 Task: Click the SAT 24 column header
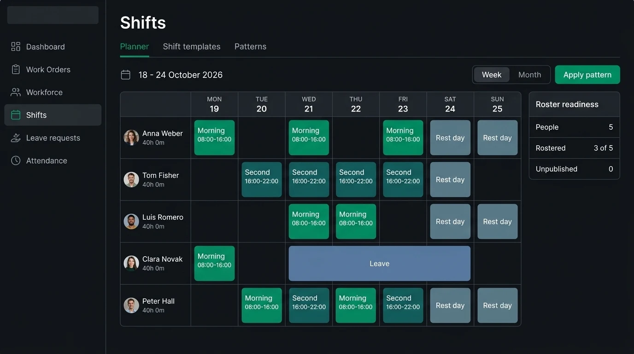click(450, 104)
